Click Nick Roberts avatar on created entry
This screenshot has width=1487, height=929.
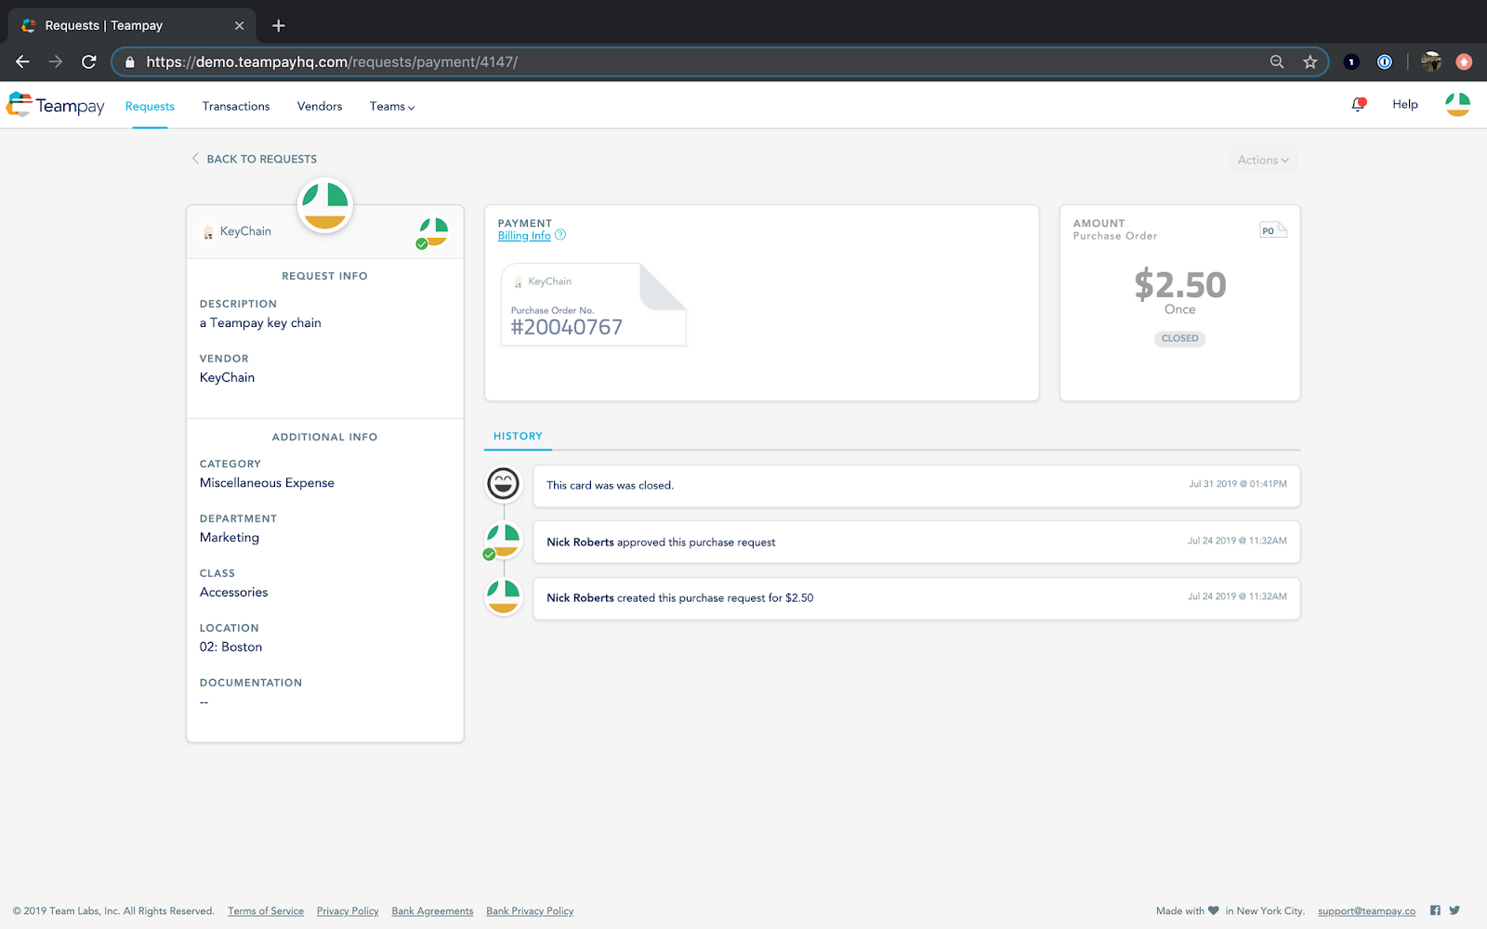pos(503,597)
